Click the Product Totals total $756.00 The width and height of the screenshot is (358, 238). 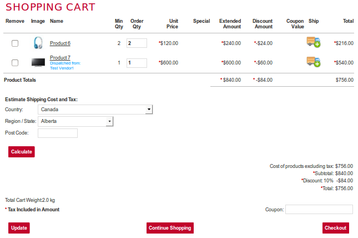pos(345,80)
